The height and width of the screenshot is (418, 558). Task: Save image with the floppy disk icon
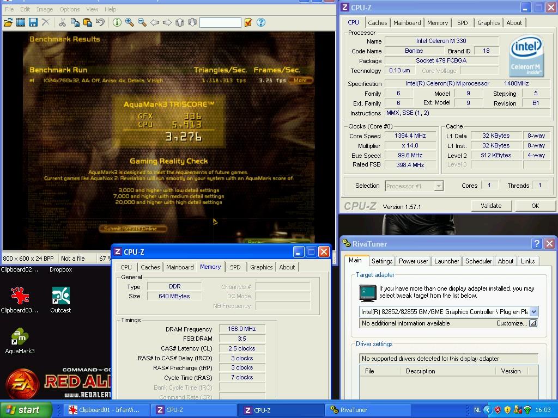[x=33, y=23]
